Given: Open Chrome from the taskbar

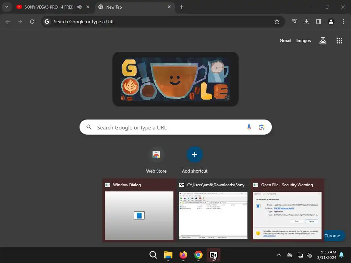Looking at the screenshot, I should point(198,255).
